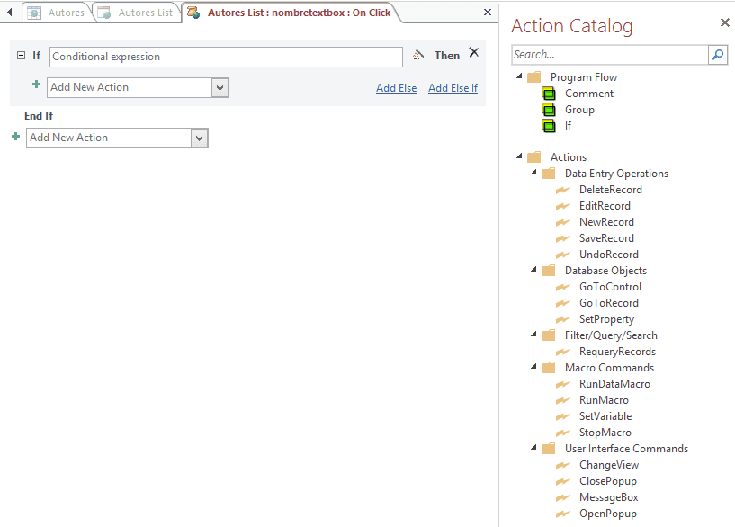Viewport: 735px width, 527px height.
Task: Collapse the Macro Commands folder
Action: pyautogui.click(x=533, y=366)
